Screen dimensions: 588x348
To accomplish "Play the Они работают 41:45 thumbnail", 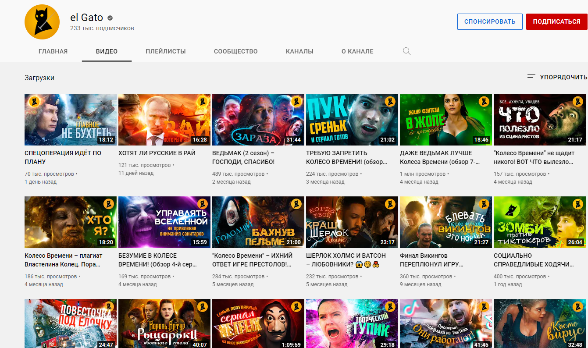I will tap(446, 323).
